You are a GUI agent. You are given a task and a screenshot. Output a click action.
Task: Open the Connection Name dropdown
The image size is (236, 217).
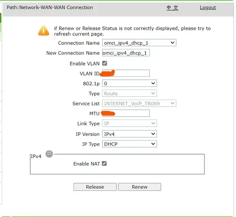[x=139, y=43]
